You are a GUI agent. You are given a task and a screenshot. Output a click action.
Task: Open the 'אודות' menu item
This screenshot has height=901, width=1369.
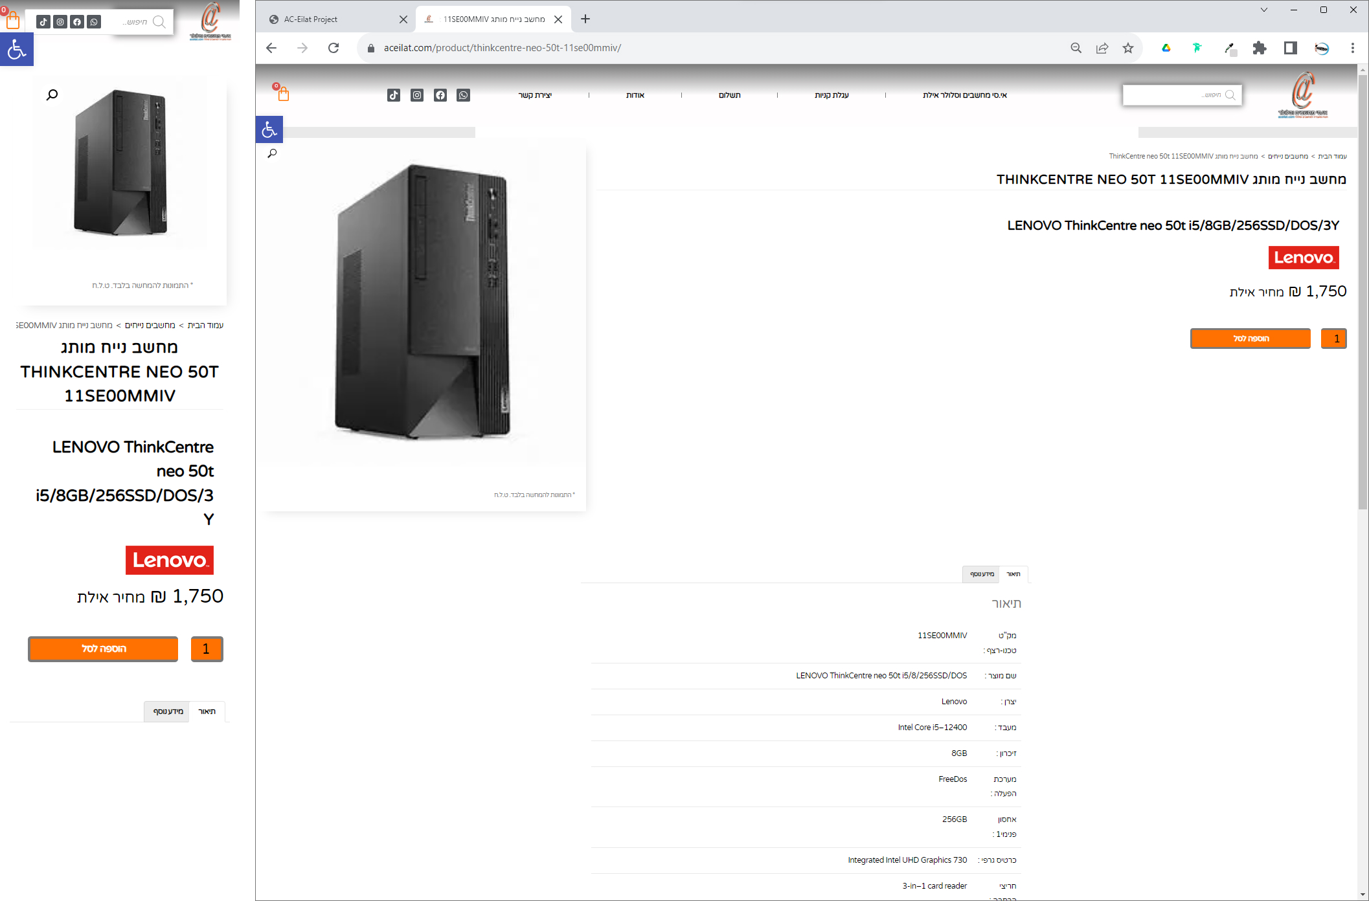(635, 95)
